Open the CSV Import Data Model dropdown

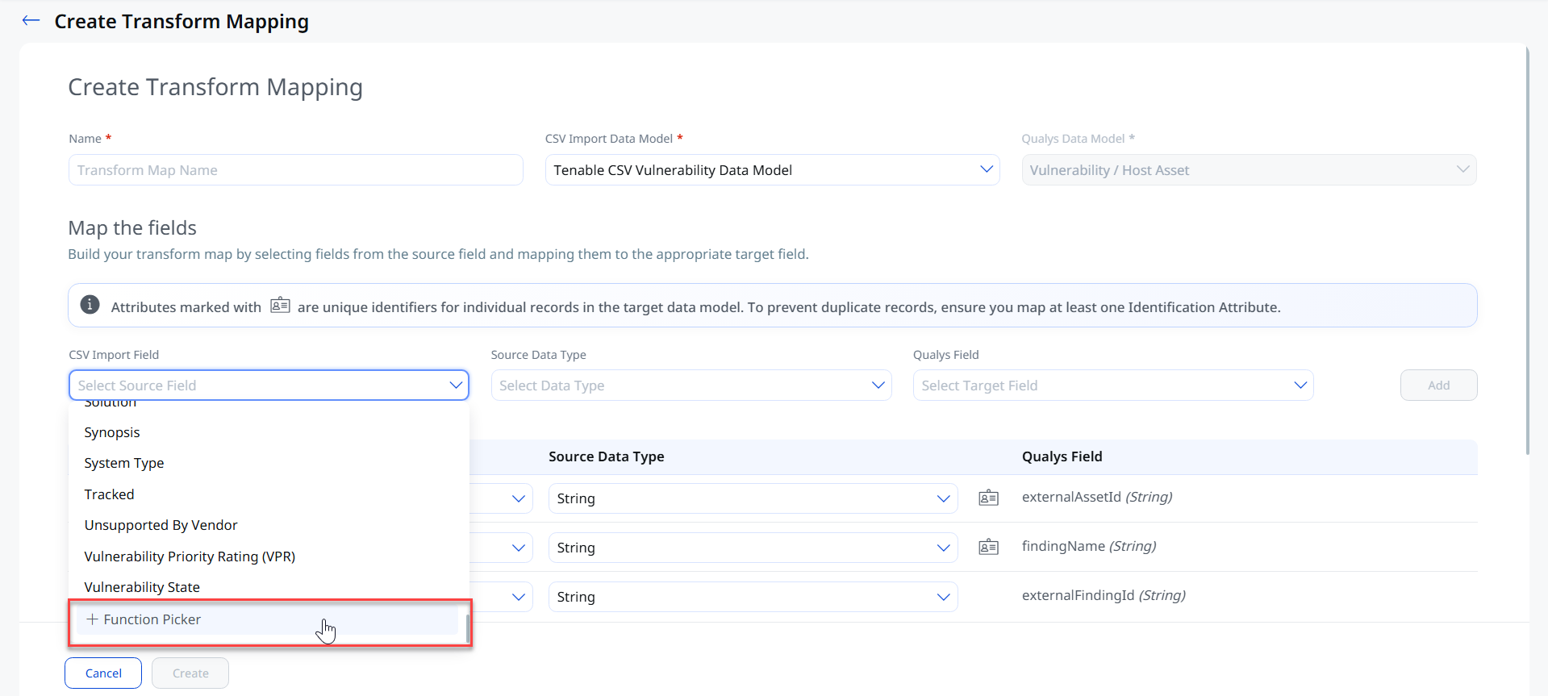(x=772, y=170)
